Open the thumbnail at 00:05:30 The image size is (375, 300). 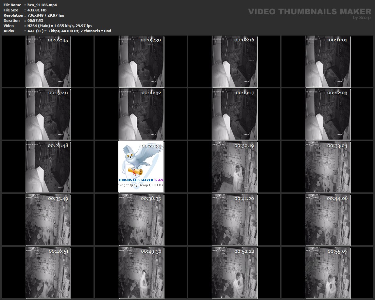click(141, 61)
